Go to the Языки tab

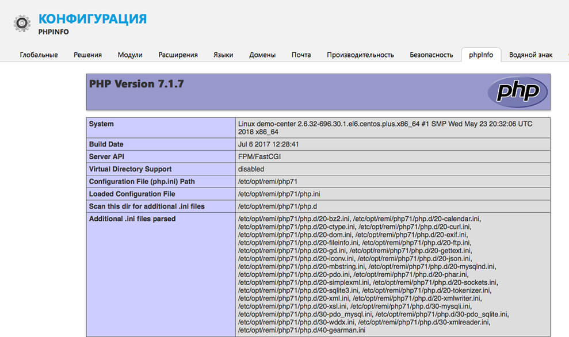point(223,55)
